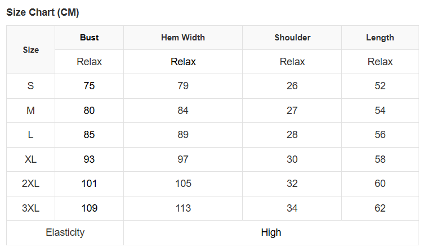The height and width of the screenshot is (247, 428).
Task: Click the XL size row label
Action: pos(31,159)
